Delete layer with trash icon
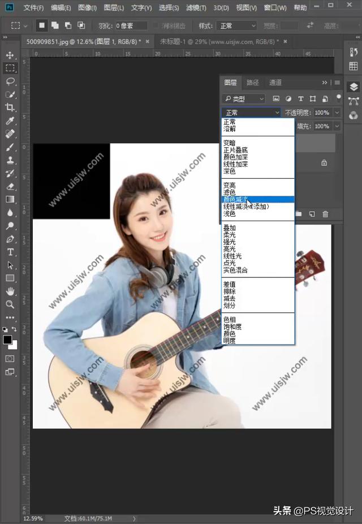 coord(325,214)
